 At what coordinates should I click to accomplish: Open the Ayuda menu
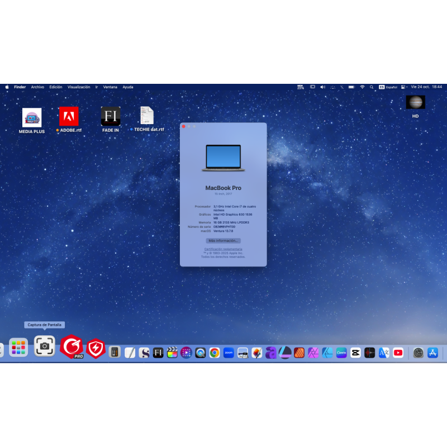[x=128, y=87]
